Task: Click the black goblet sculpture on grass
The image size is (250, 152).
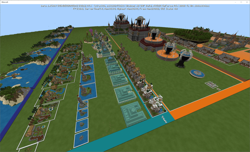Action: click(x=184, y=58)
